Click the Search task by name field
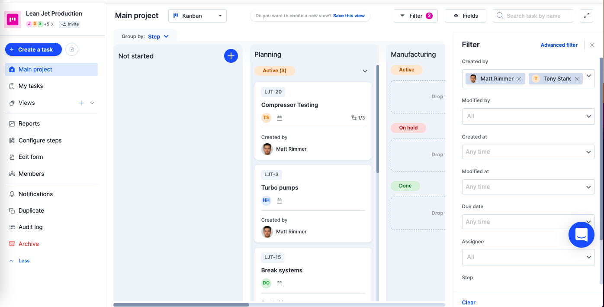 click(x=533, y=16)
